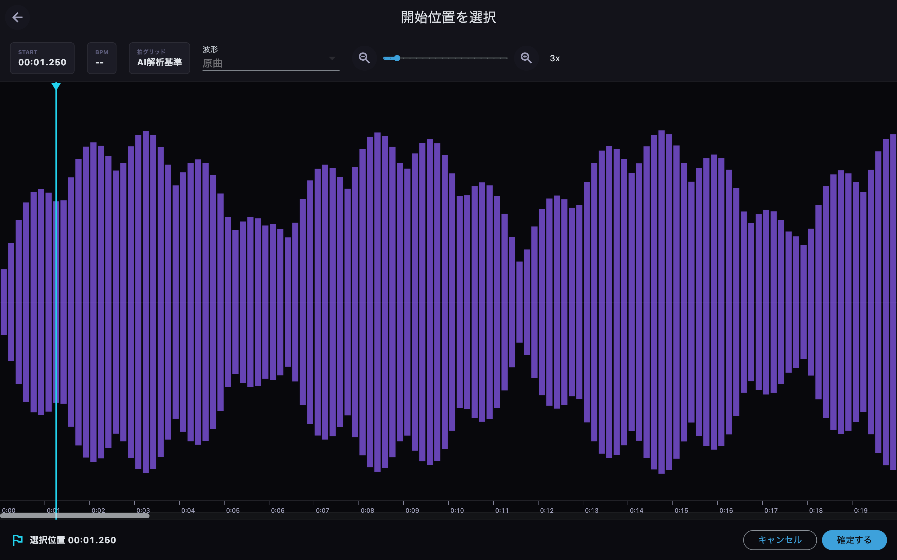Click the zoom level slider handle

[x=397, y=58]
